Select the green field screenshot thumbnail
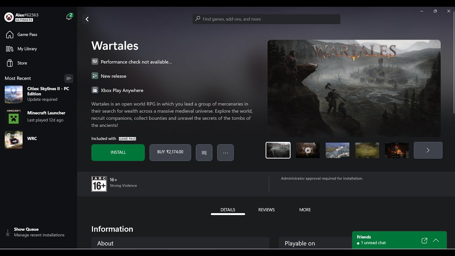Screen dimensions: 455x256 pos(367,150)
